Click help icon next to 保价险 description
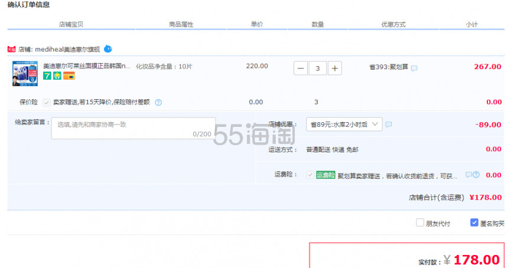This screenshot has height=268, width=508. 158,102
